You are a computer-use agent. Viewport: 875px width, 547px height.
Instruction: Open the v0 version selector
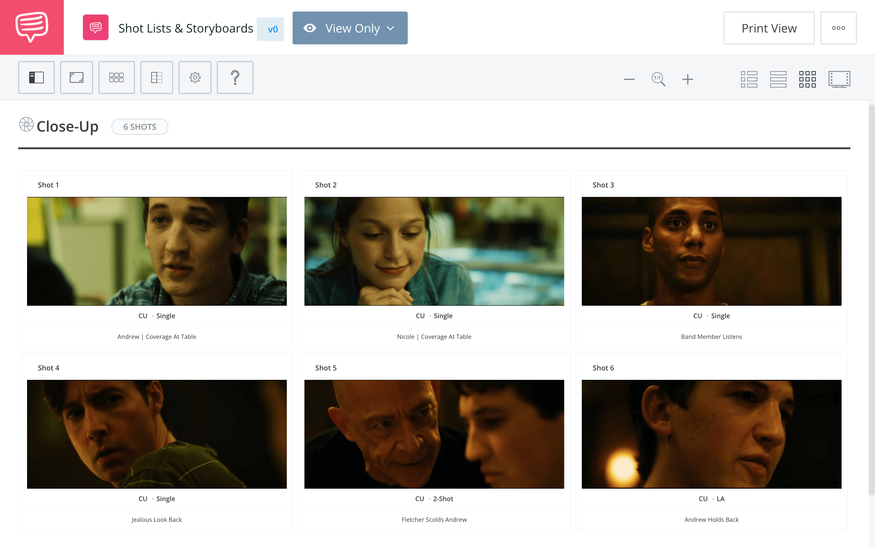[270, 29]
